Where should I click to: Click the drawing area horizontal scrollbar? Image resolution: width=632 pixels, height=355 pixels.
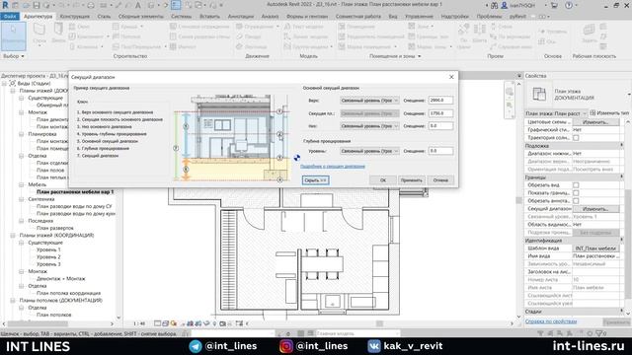click(379, 323)
